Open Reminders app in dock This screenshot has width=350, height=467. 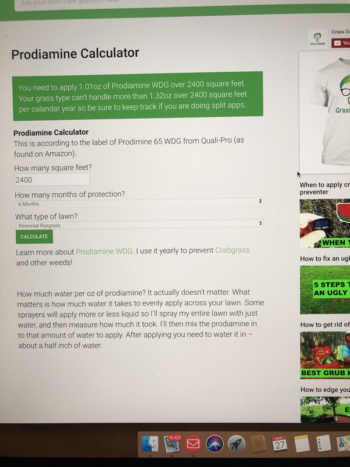point(323,444)
